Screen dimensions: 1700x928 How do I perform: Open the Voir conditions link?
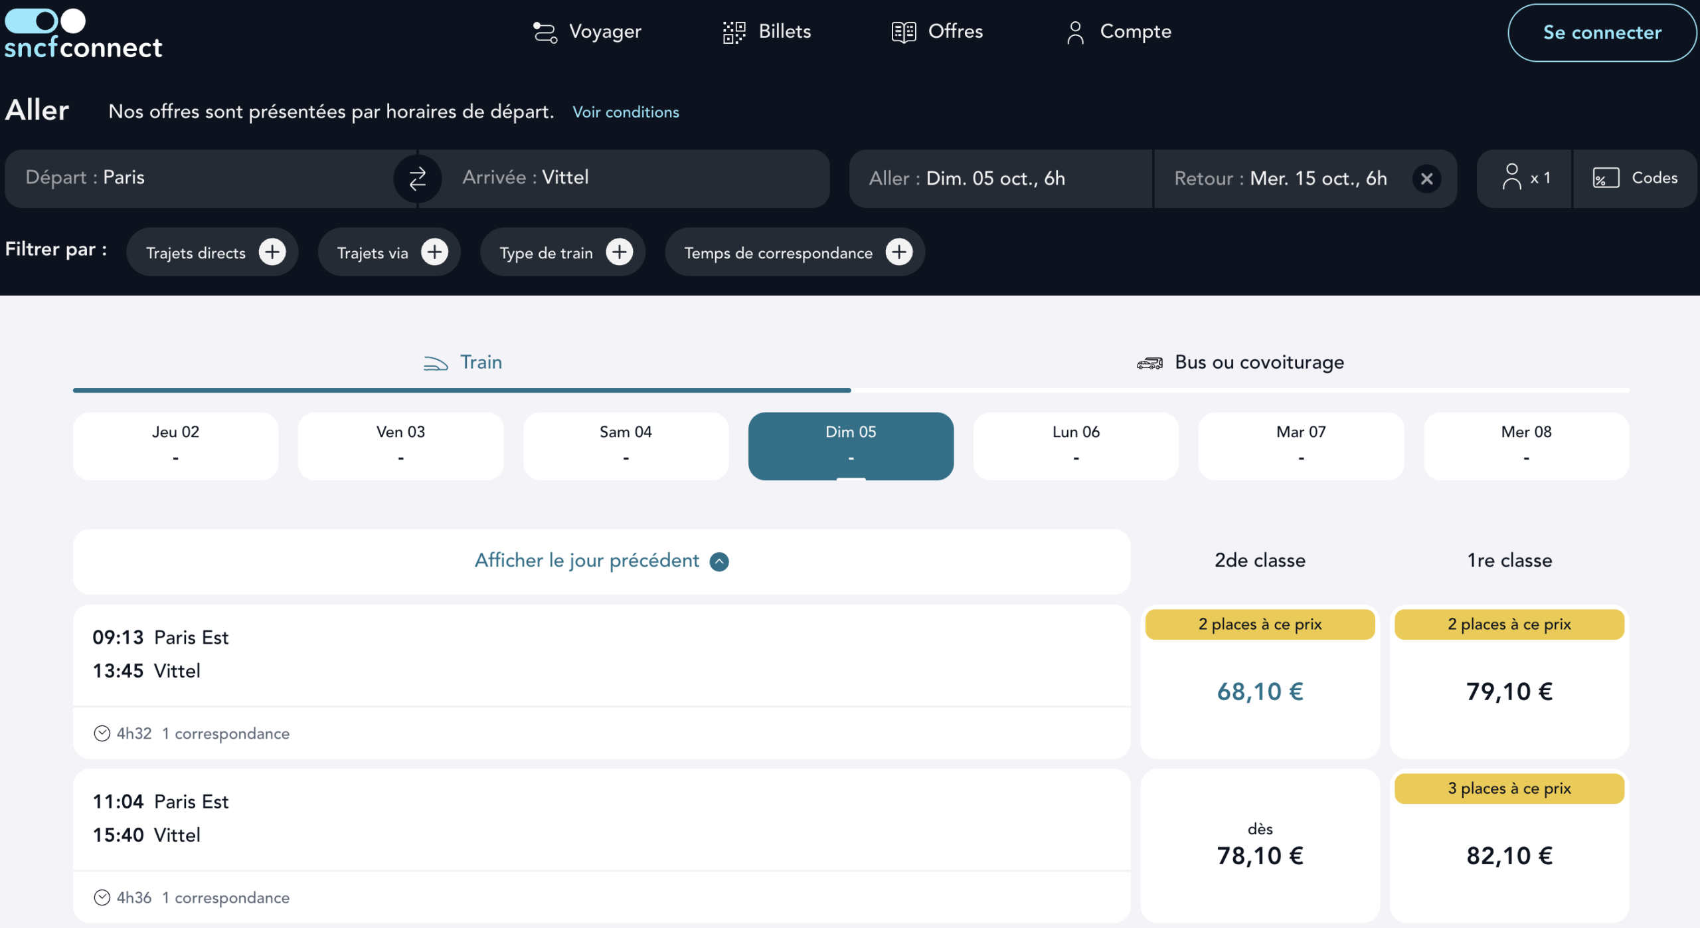(626, 112)
